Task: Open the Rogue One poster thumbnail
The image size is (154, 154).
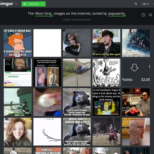Action: 136,43
